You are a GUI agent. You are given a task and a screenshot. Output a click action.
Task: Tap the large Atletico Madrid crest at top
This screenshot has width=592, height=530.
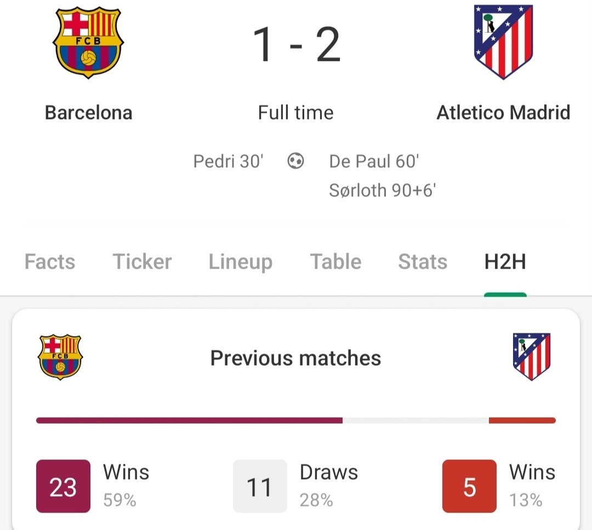pos(503,42)
